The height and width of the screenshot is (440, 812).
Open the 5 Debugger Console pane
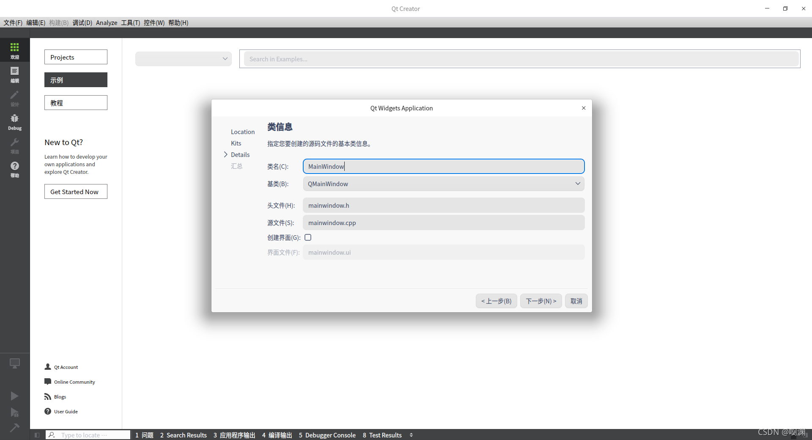[327, 435]
